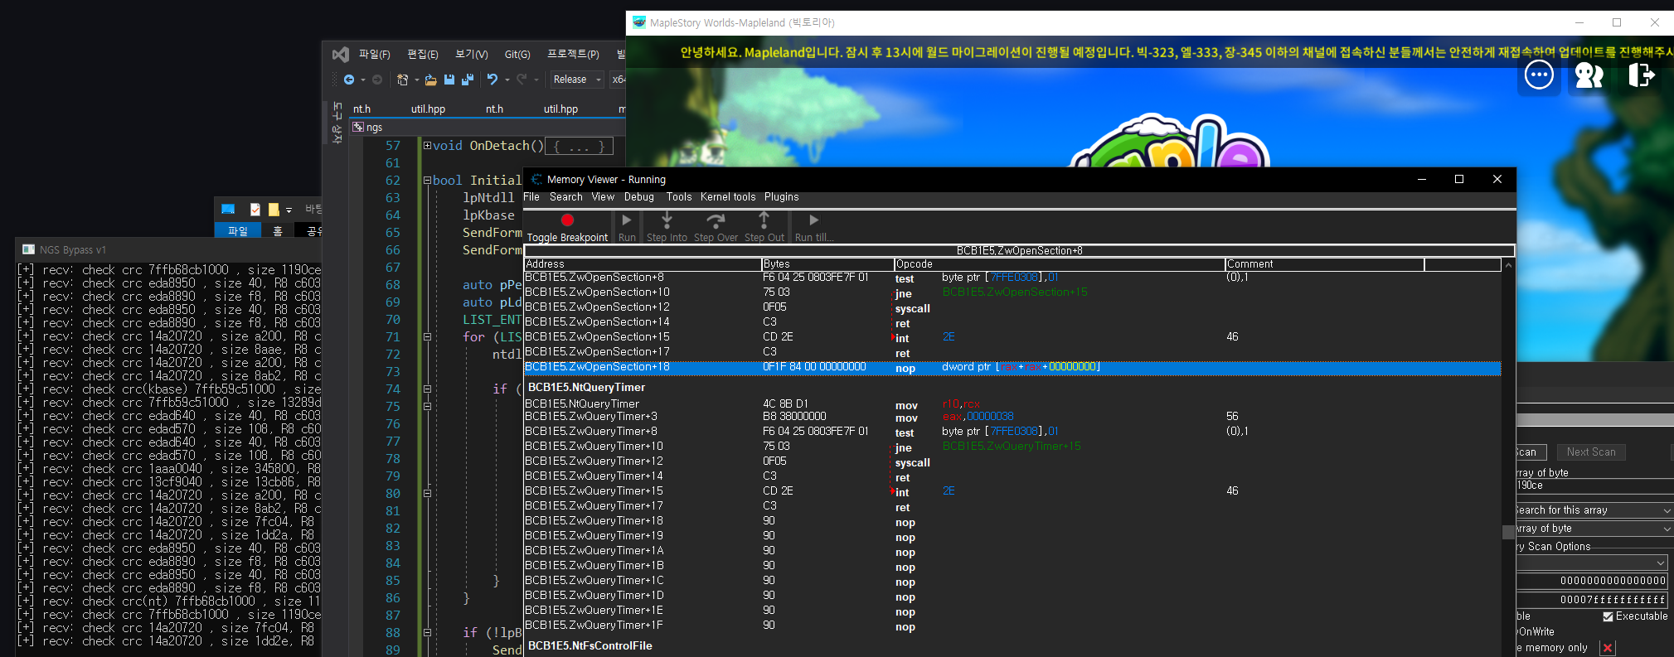Open MapleStory chat bubble icon

click(1539, 75)
